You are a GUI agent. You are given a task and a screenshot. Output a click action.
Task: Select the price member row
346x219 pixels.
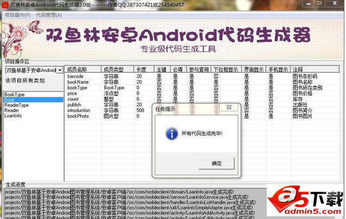pos(202,94)
